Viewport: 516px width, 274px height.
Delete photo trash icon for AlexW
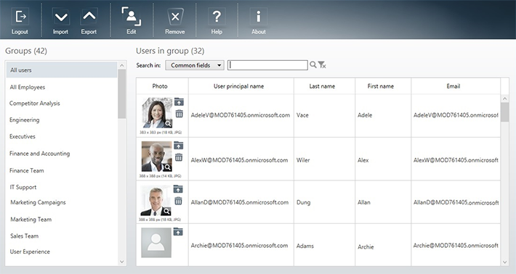click(178, 157)
